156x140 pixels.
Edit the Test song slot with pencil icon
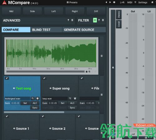pyautogui.click(x=7, y=78)
